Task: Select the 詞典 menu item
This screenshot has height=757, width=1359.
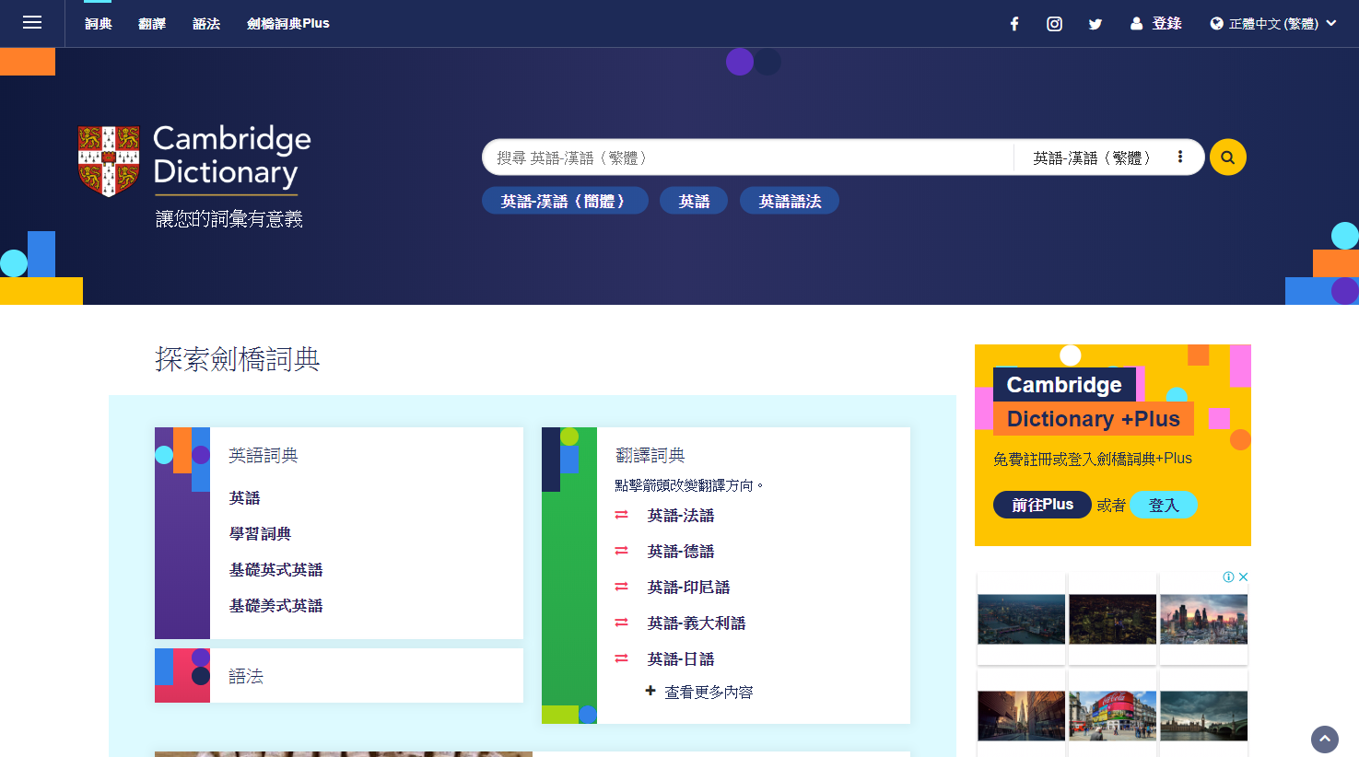Action: [99, 24]
